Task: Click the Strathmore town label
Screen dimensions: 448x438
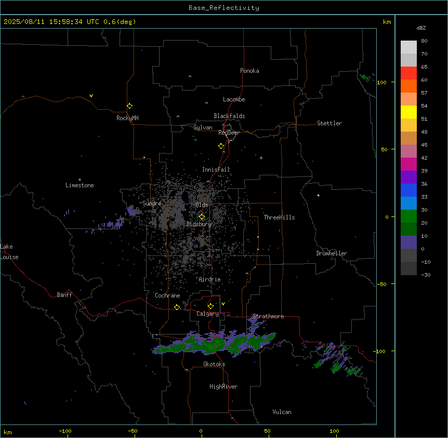Action: pos(268,316)
